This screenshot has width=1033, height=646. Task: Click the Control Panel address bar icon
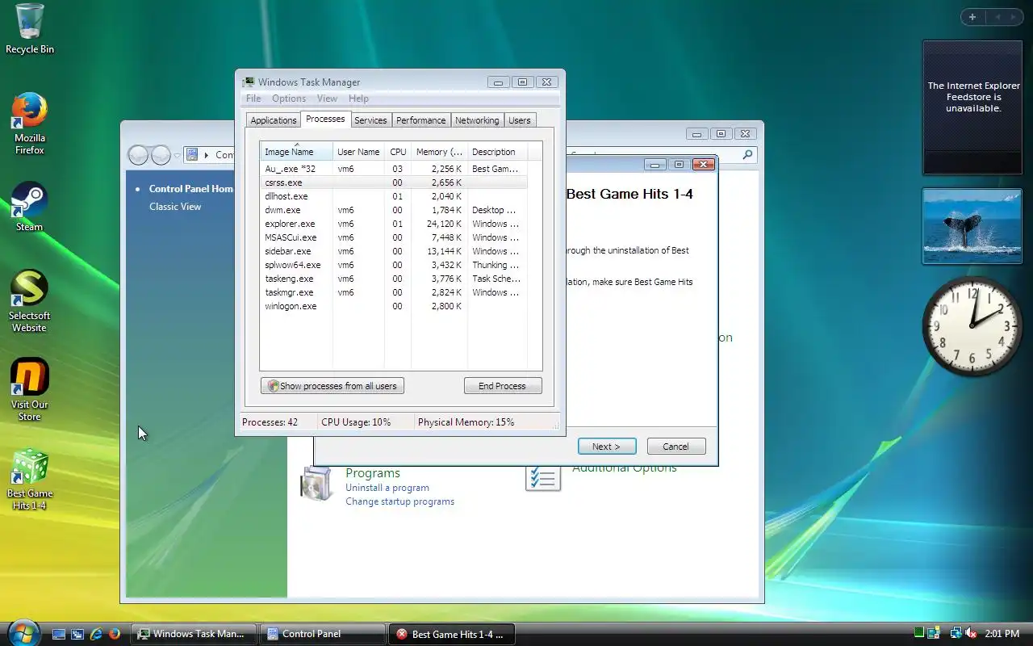[x=193, y=154]
